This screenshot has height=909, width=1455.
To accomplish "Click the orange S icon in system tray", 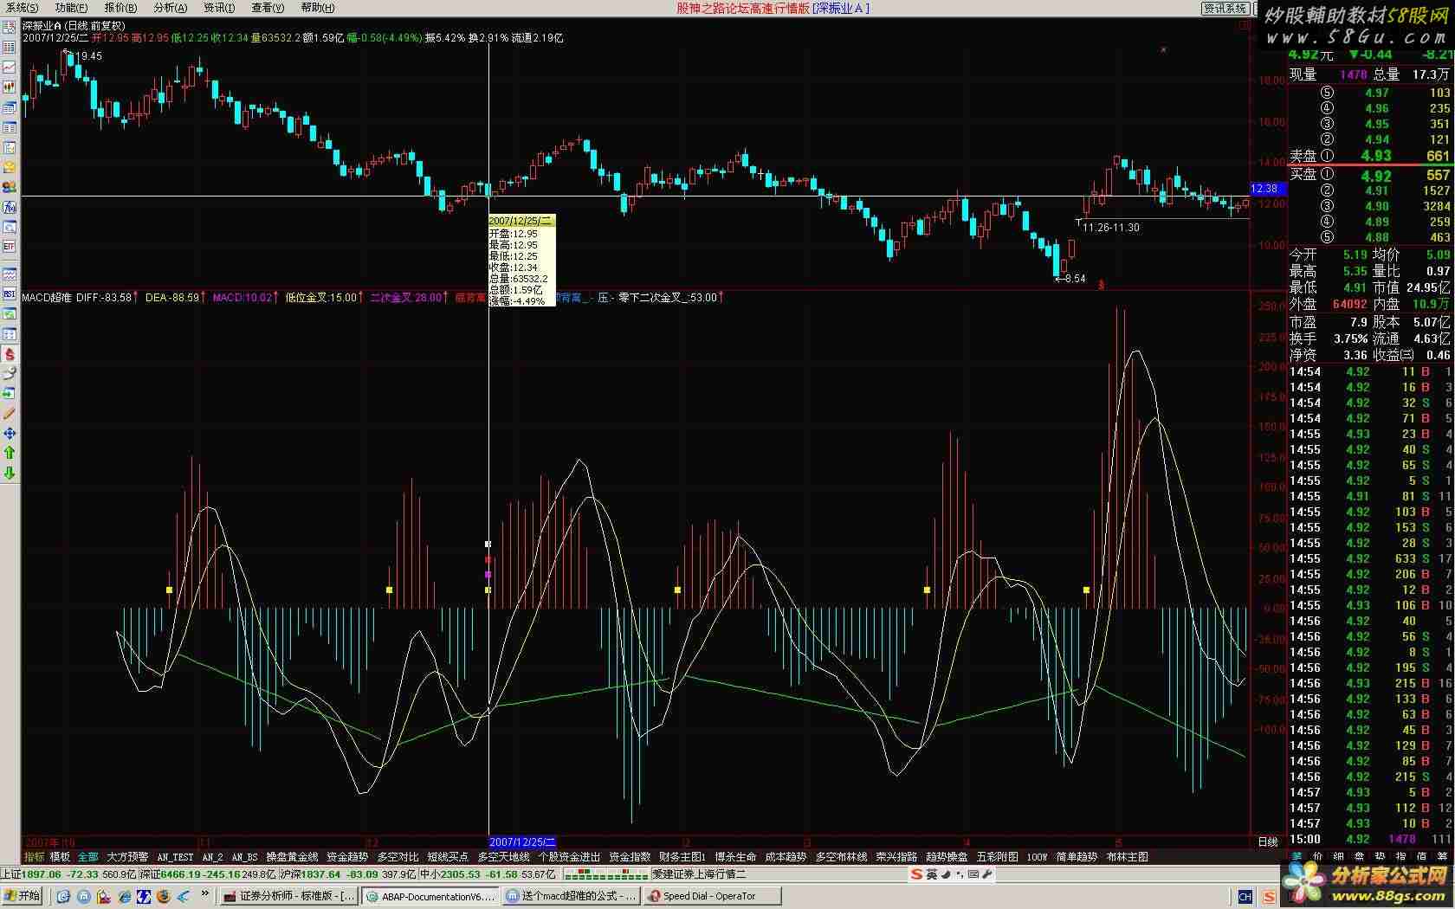I will click(x=1269, y=896).
